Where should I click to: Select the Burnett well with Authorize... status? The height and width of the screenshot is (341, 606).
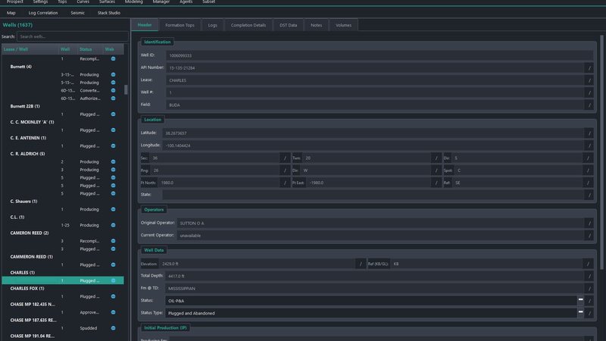point(63,99)
